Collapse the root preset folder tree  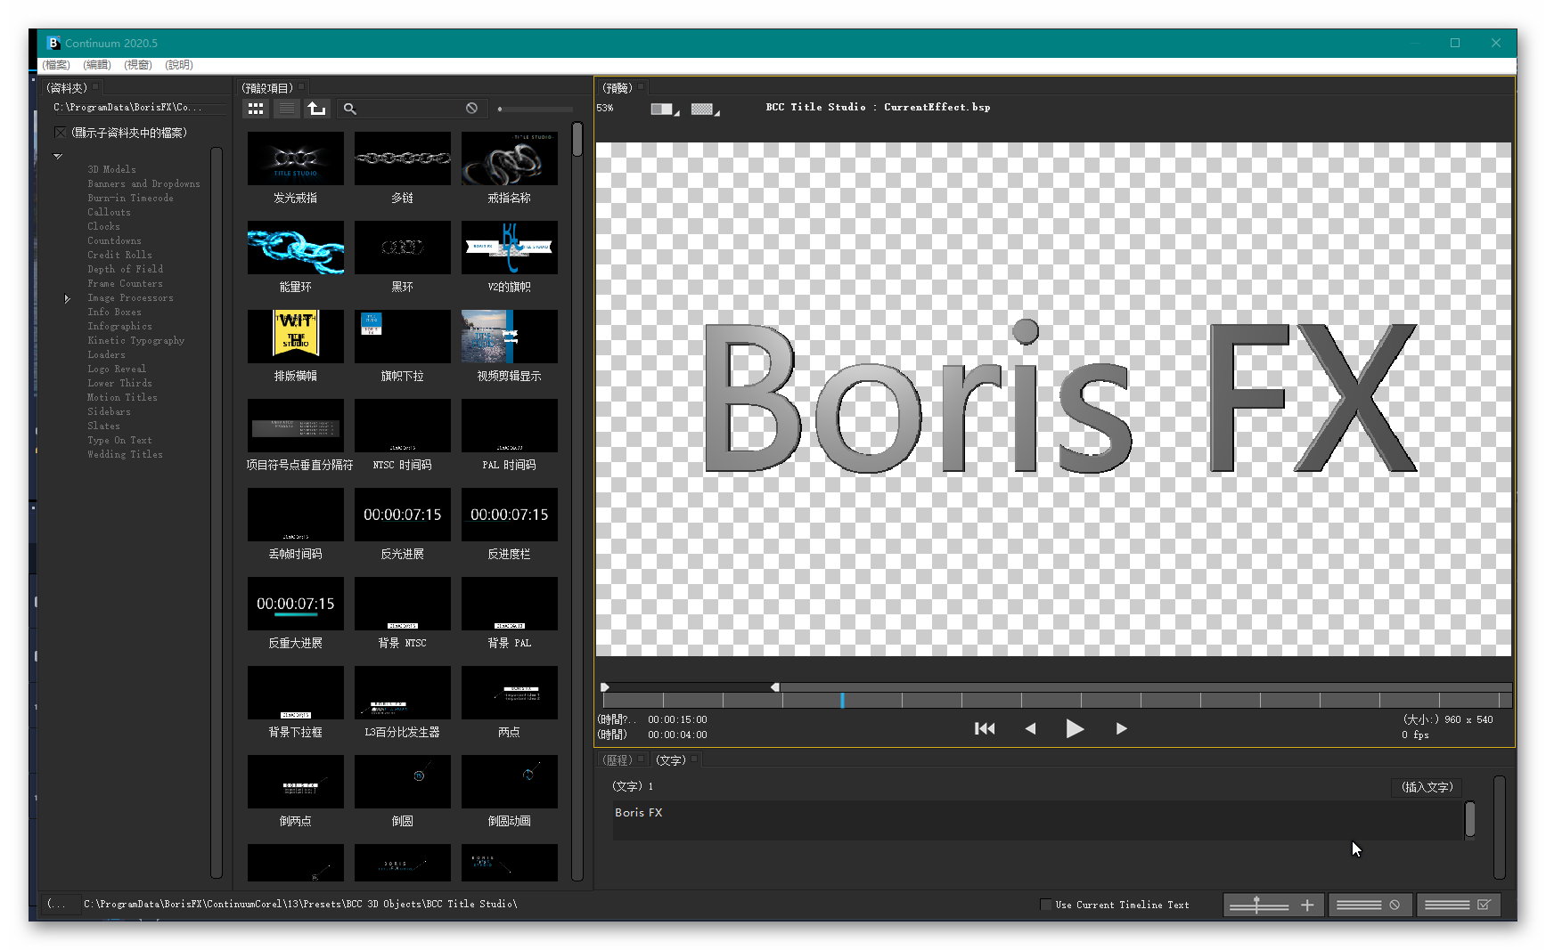click(x=58, y=157)
